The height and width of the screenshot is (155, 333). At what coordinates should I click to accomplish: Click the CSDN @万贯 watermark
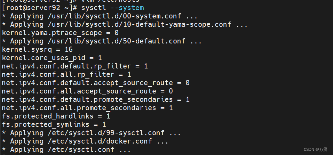316,149
